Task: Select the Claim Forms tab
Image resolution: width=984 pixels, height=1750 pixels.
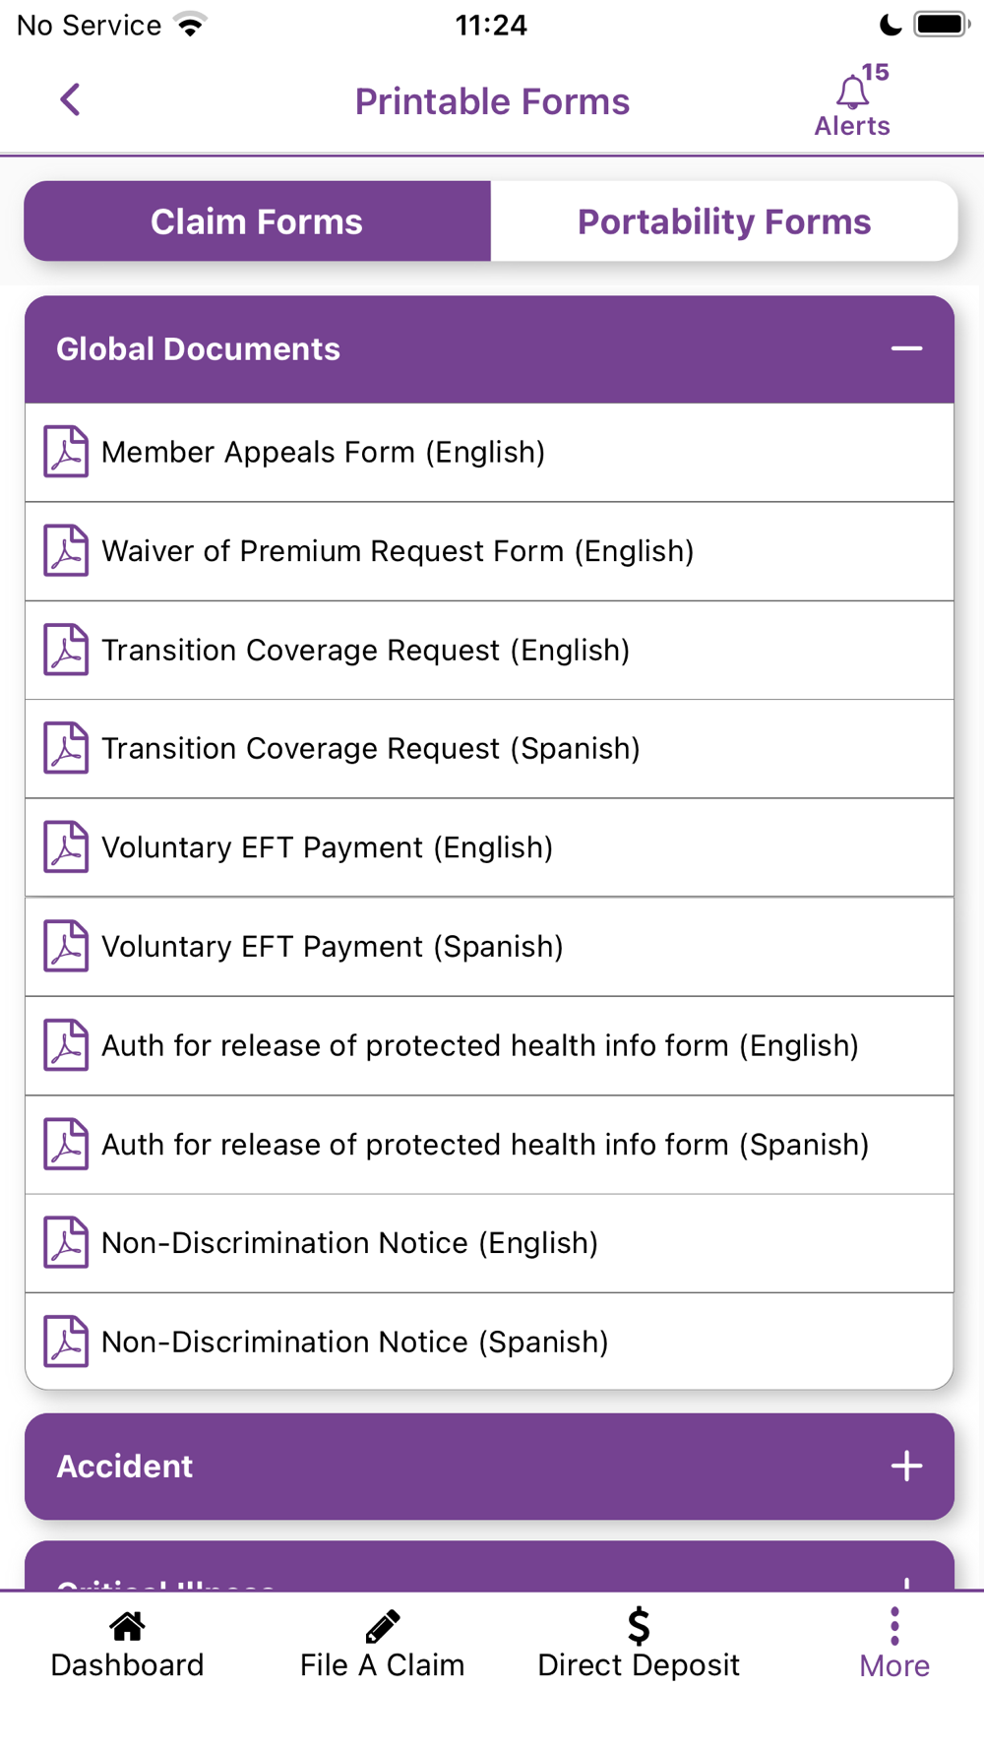Action: pyautogui.click(x=257, y=221)
